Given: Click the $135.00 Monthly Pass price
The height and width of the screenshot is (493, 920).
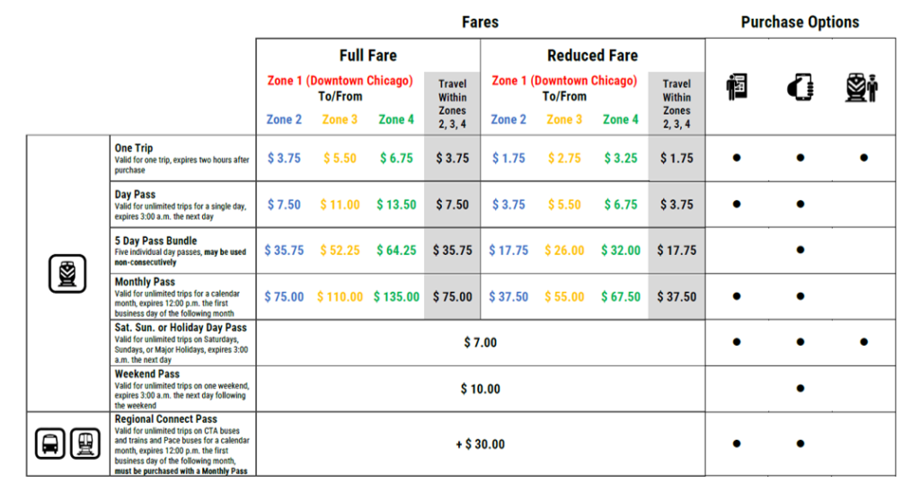Looking at the screenshot, I should (x=397, y=296).
